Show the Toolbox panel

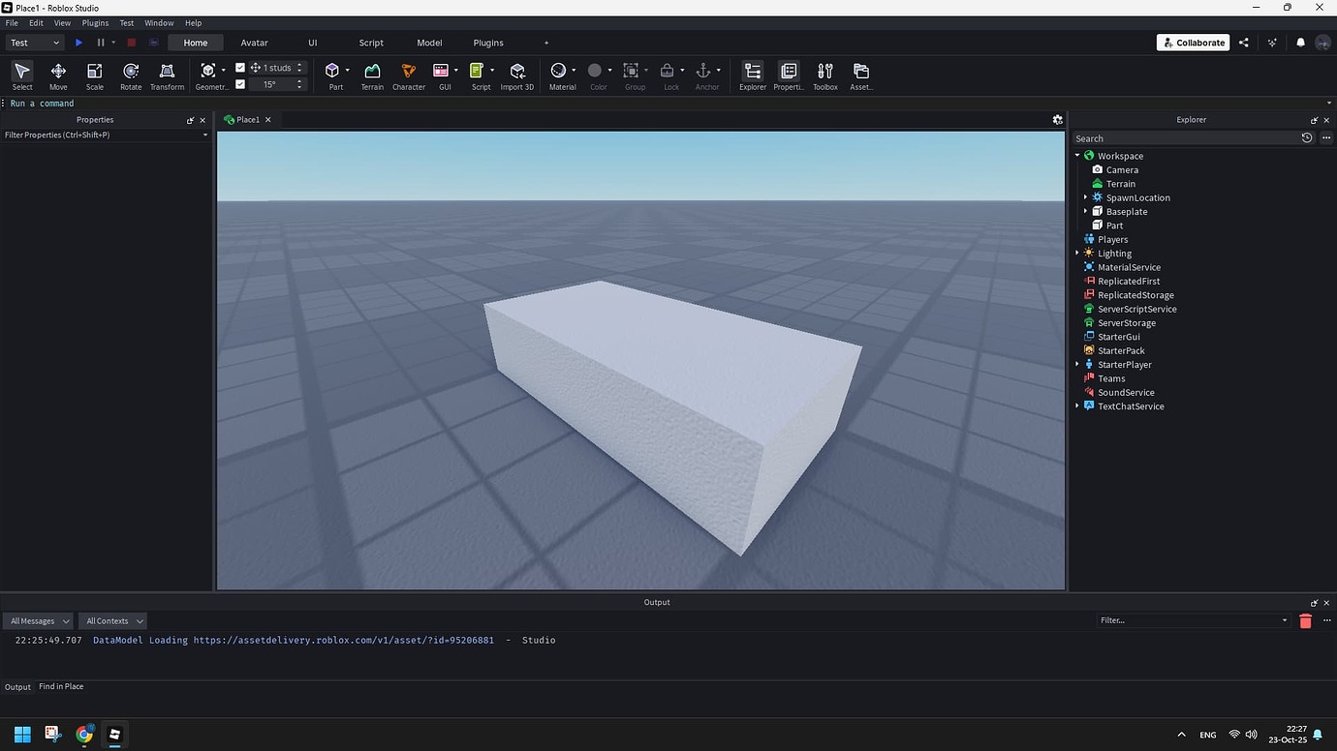click(825, 75)
